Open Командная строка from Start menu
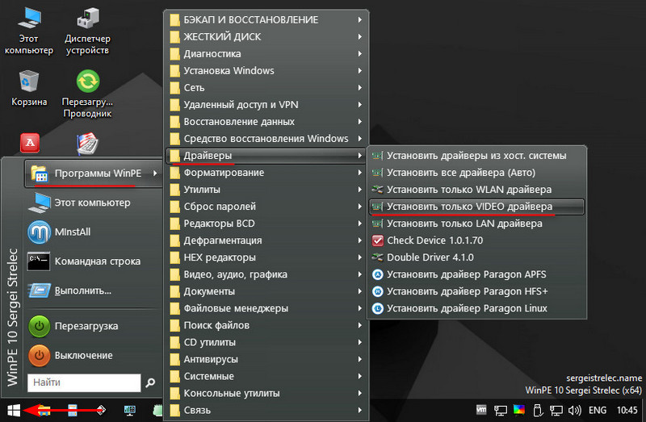Viewport: 646px width, 422px height. (x=93, y=261)
